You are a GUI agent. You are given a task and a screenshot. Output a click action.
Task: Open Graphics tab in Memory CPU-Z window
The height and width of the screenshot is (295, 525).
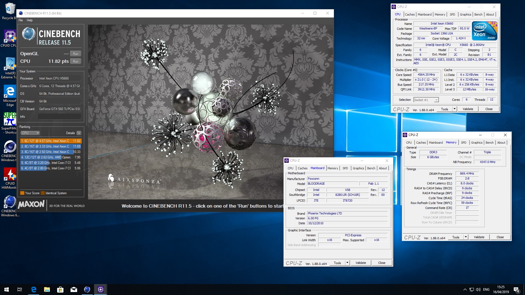477,143
